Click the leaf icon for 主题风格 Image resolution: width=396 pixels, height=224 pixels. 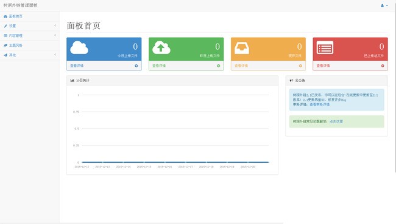(5, 46)
